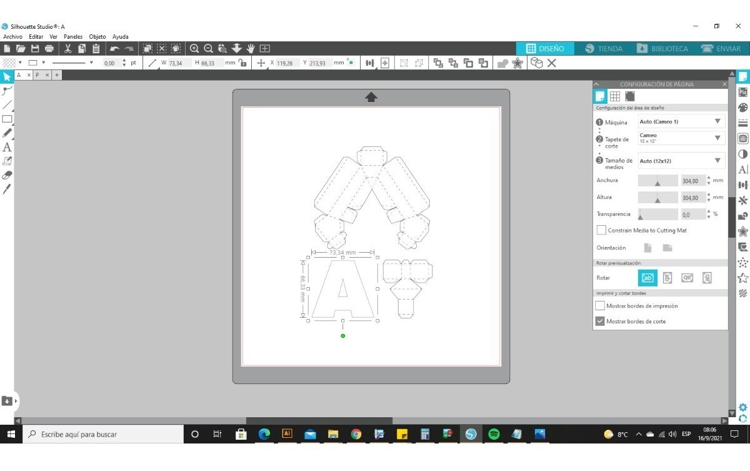Open the Máquina dropdown
The height and width of the screenshot is (471, 750).
[x=681, y=121]
